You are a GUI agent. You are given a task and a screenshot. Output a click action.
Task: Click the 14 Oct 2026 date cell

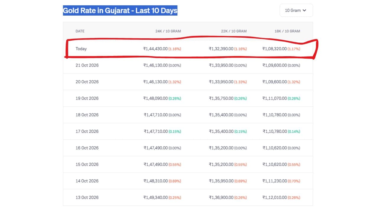coord(87,181)
